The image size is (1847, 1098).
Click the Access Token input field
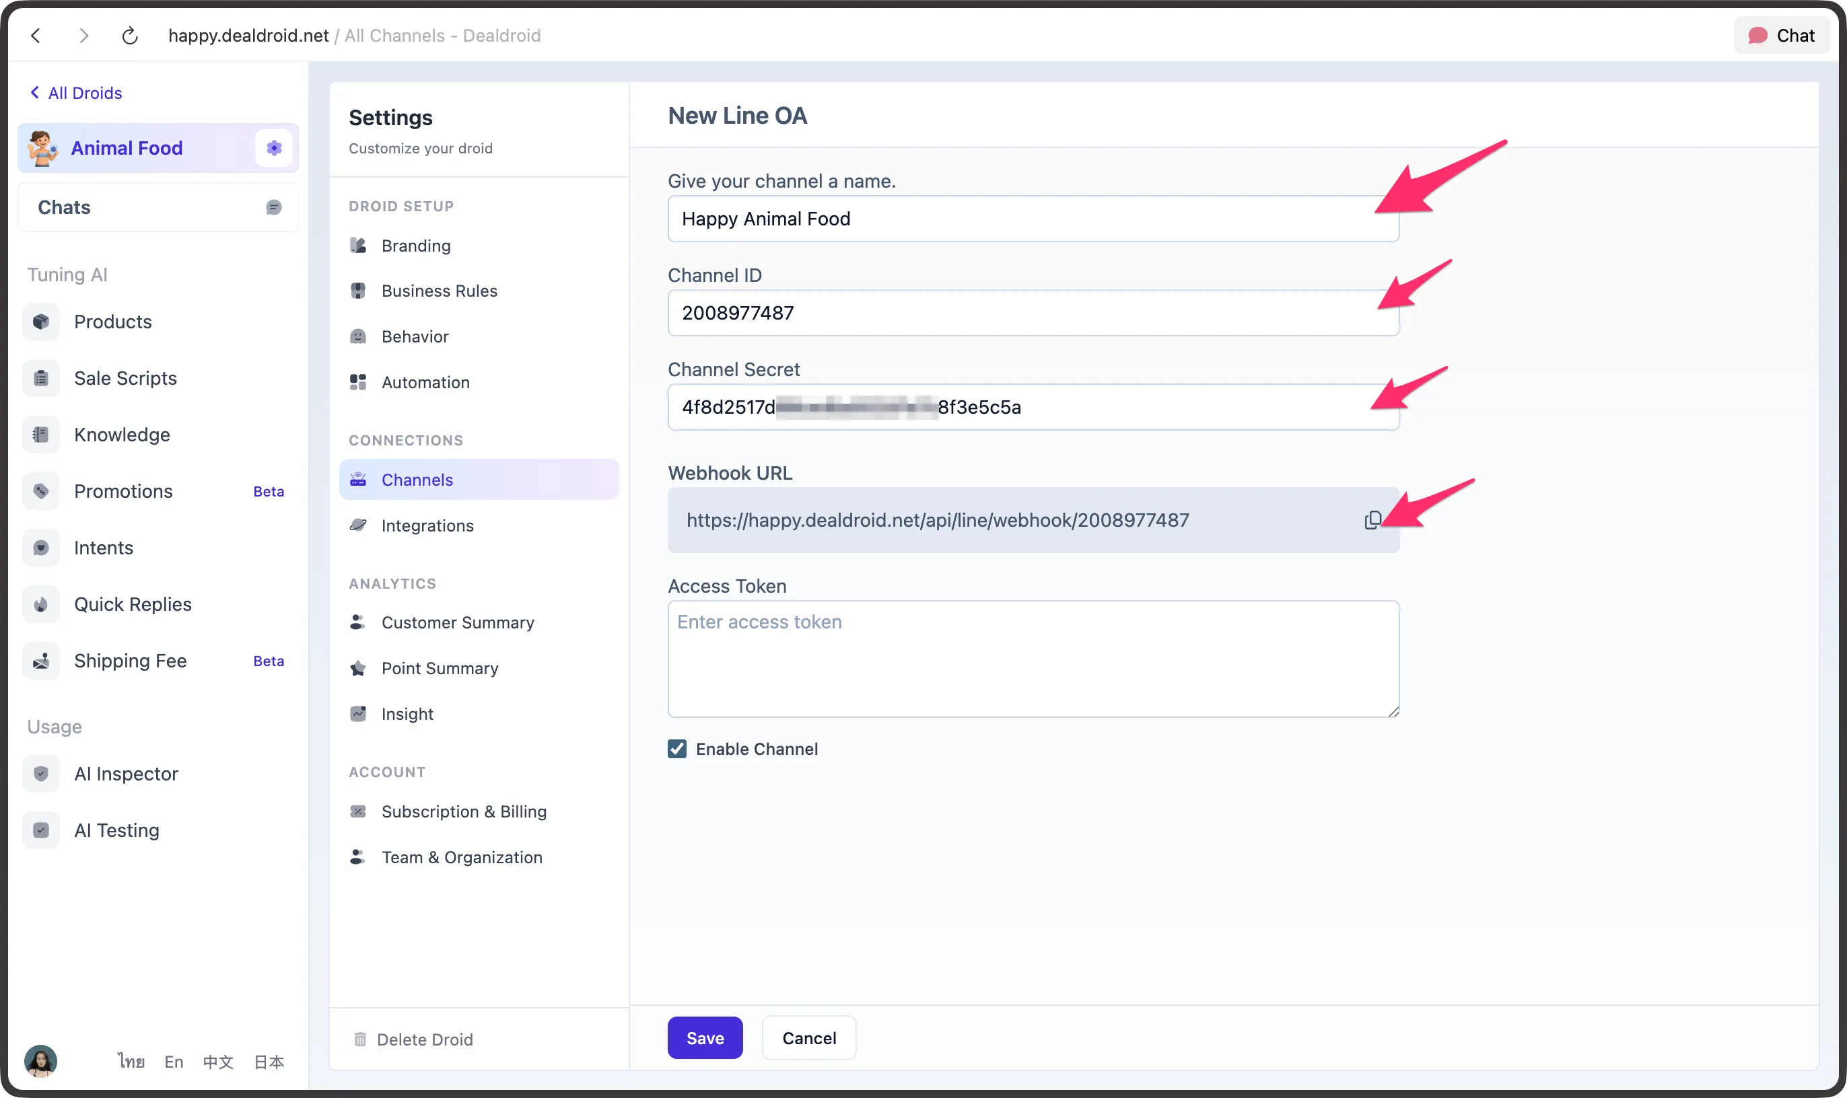[x=1032, y=659]
